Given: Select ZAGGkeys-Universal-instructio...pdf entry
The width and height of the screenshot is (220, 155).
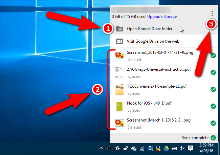Looking at the screenshot, I should (164, 73).
